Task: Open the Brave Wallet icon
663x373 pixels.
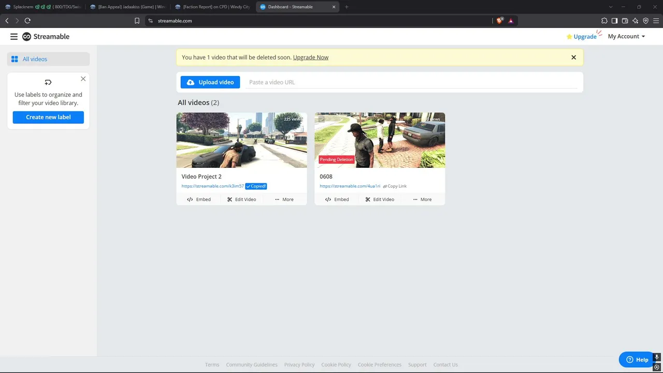Action: (625, 21)
